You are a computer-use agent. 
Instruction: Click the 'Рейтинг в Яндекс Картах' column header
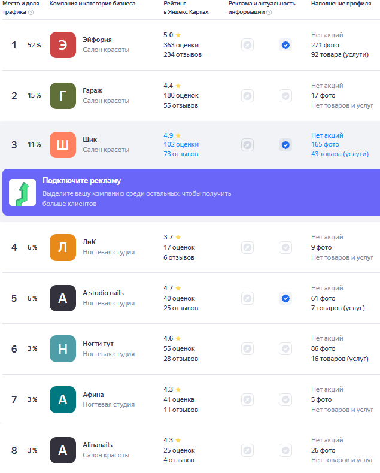point(186,8)
